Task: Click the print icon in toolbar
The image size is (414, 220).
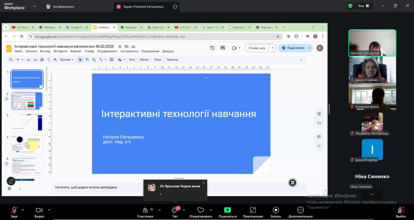Action: [42, 60]
